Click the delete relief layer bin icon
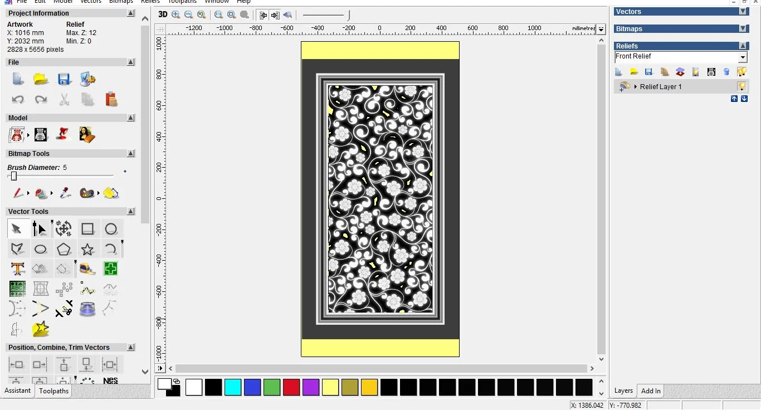 coord(726,72)
